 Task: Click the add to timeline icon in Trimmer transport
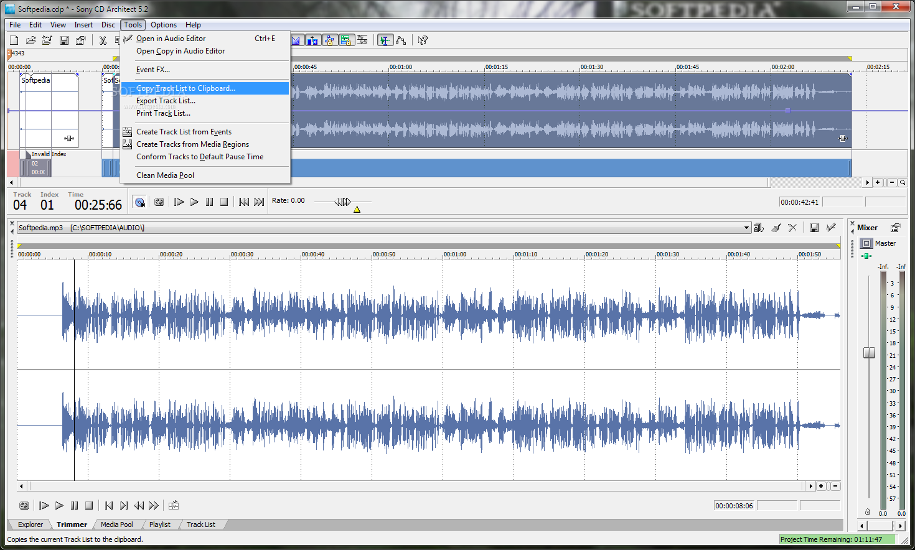tap(174, 506)
